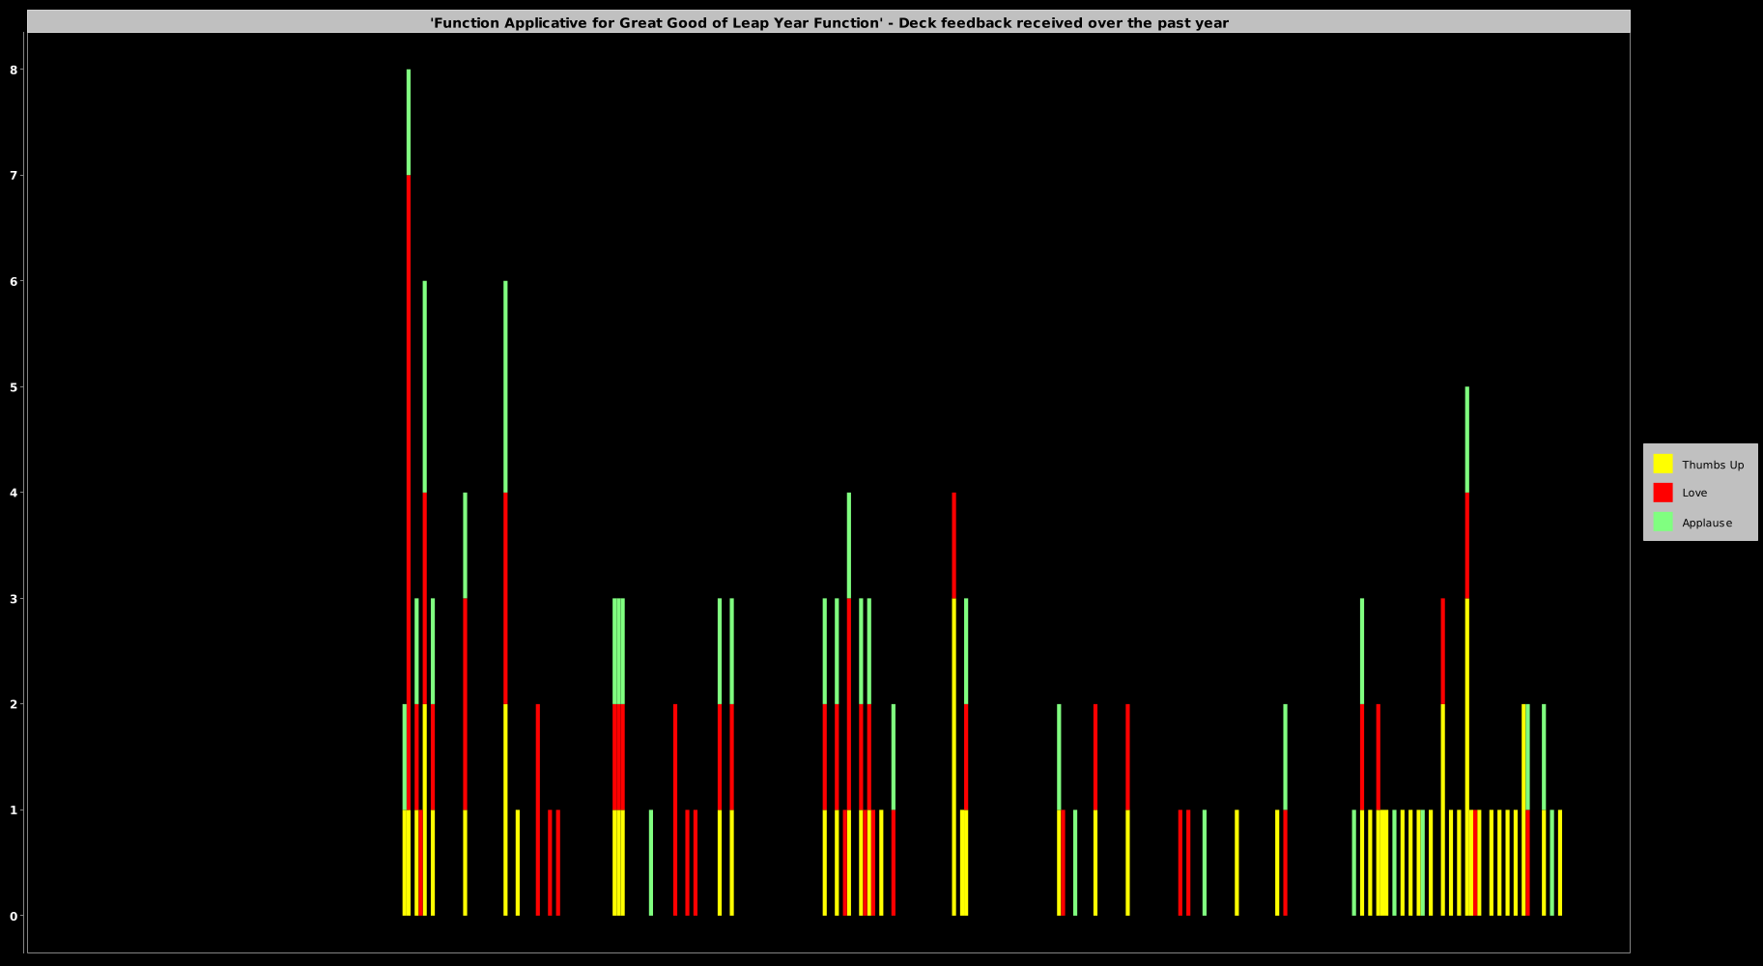Click y-axis tick label 1
This screenshot has height=966, width=1763.
[x=14, y=810]
